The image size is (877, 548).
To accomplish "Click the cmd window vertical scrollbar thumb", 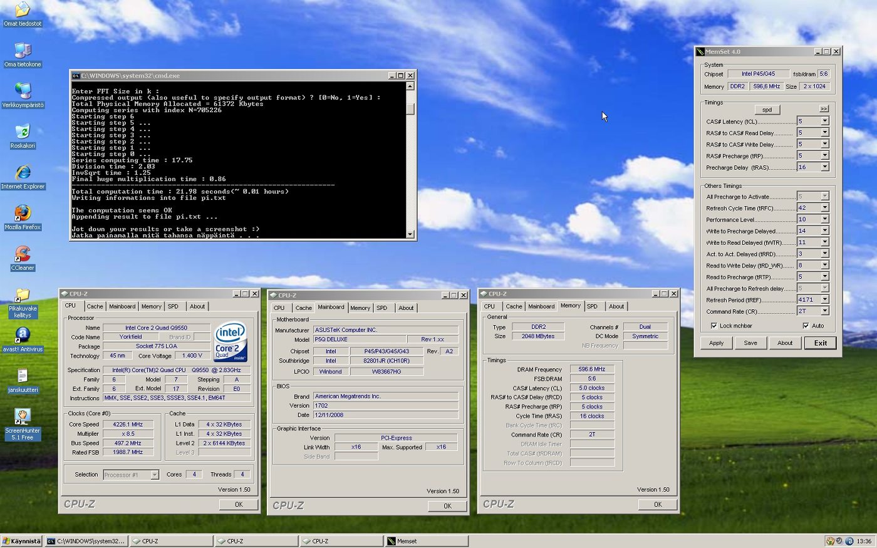I will [410, 109].
